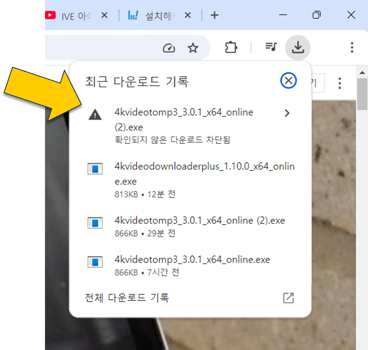The width and height of the screenshot is (368, 350).
Task: Click the vertical scrollbar thumb
Action: (362, 94)
